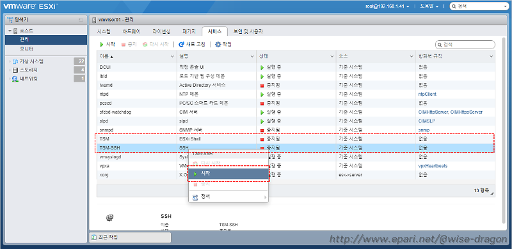Select Start (시작) in the context menu
Image resolution: width=512 pixels, height=249 pixels.
click(x=228, y=174)
